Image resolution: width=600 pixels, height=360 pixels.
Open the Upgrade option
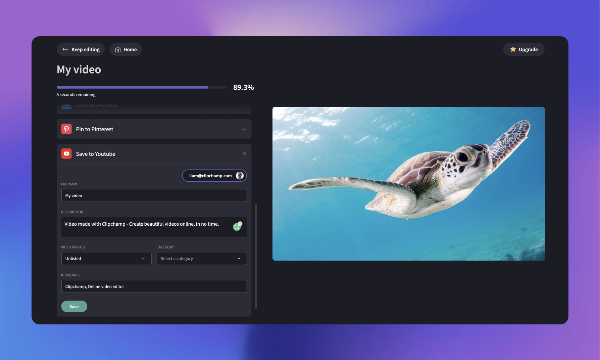524,49
